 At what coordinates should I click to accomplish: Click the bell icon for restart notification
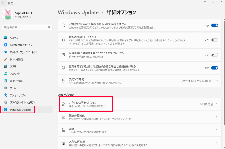click(x=63, y=68)
